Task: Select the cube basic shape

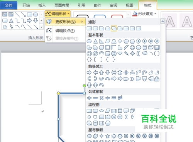Action: click(x=151, y=47)
